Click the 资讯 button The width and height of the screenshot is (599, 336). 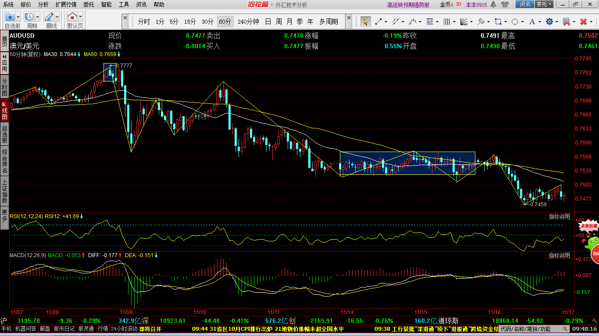point(524,4)
